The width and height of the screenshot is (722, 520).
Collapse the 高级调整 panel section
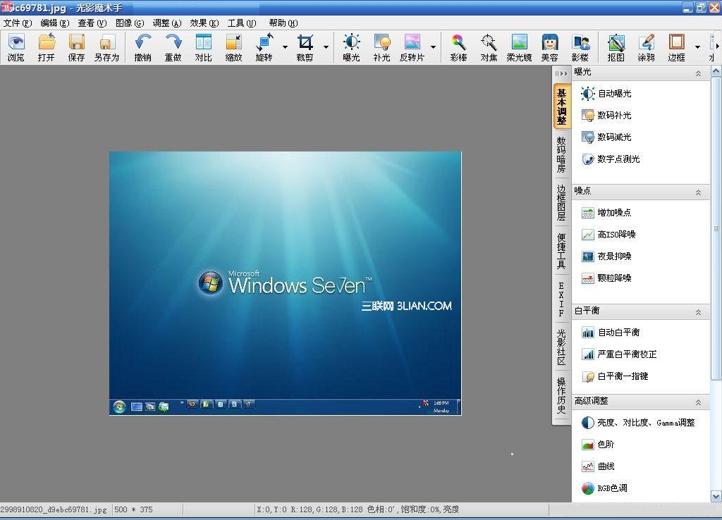698,402
